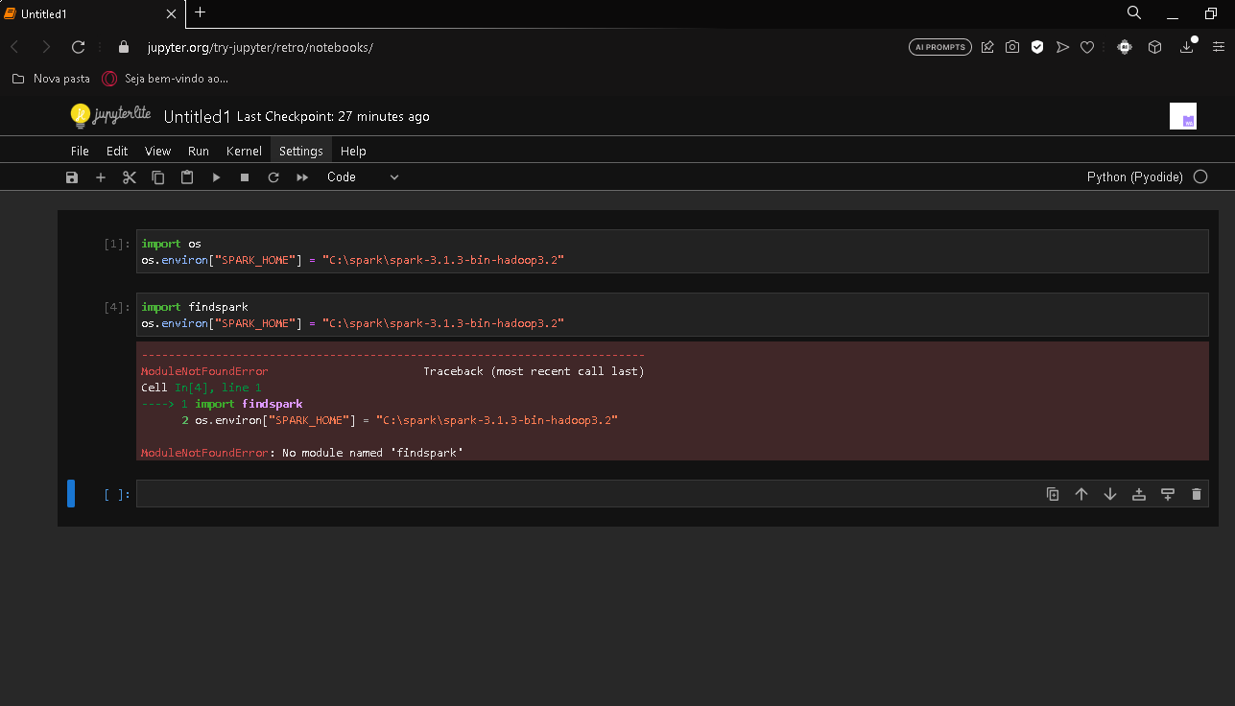Rename the notebook title Untitled1
Screen dimensions: 1235x706
click(198, 116)
